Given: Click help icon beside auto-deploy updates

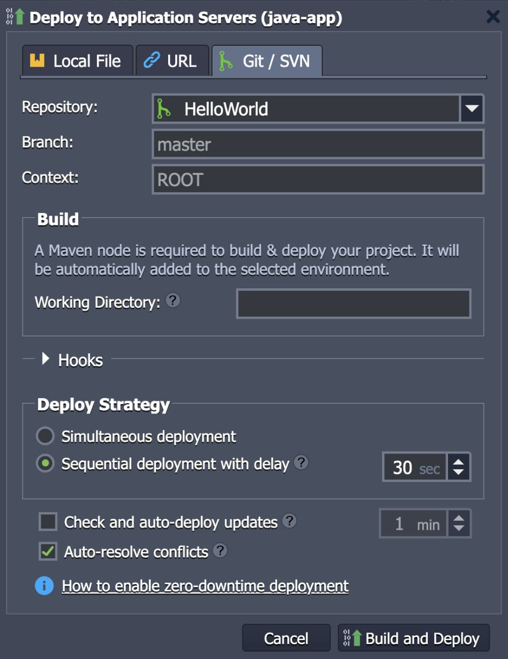Looking at the screenshot, I should point(289,521).
